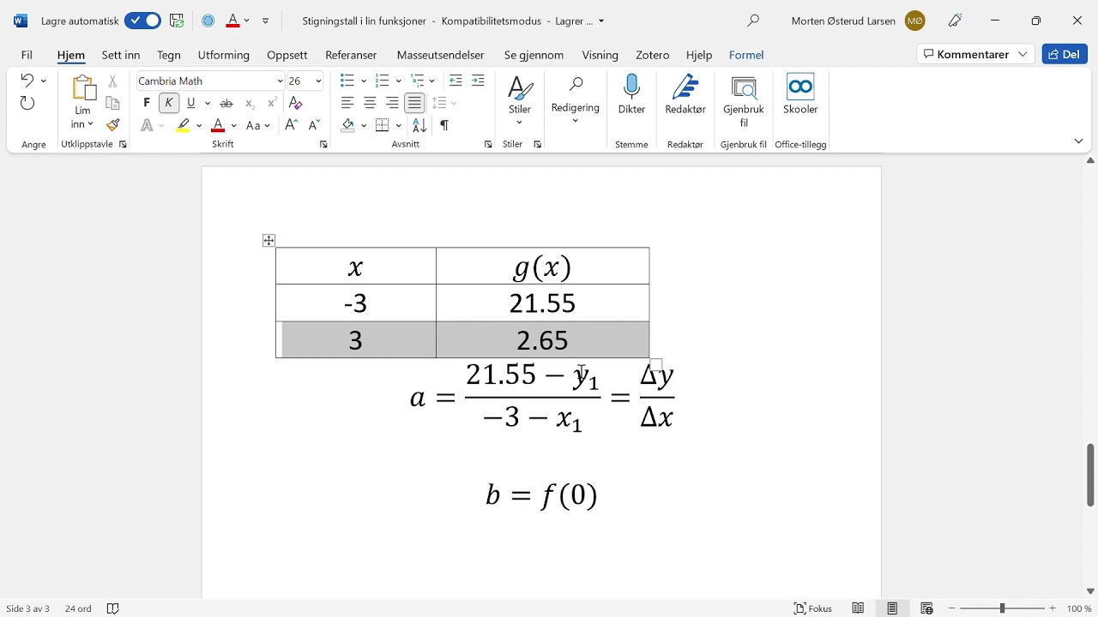The height and width of the screenshot is (617, 1098).
Task: Open proofing status icon in status bar
Action: (113, 608)
